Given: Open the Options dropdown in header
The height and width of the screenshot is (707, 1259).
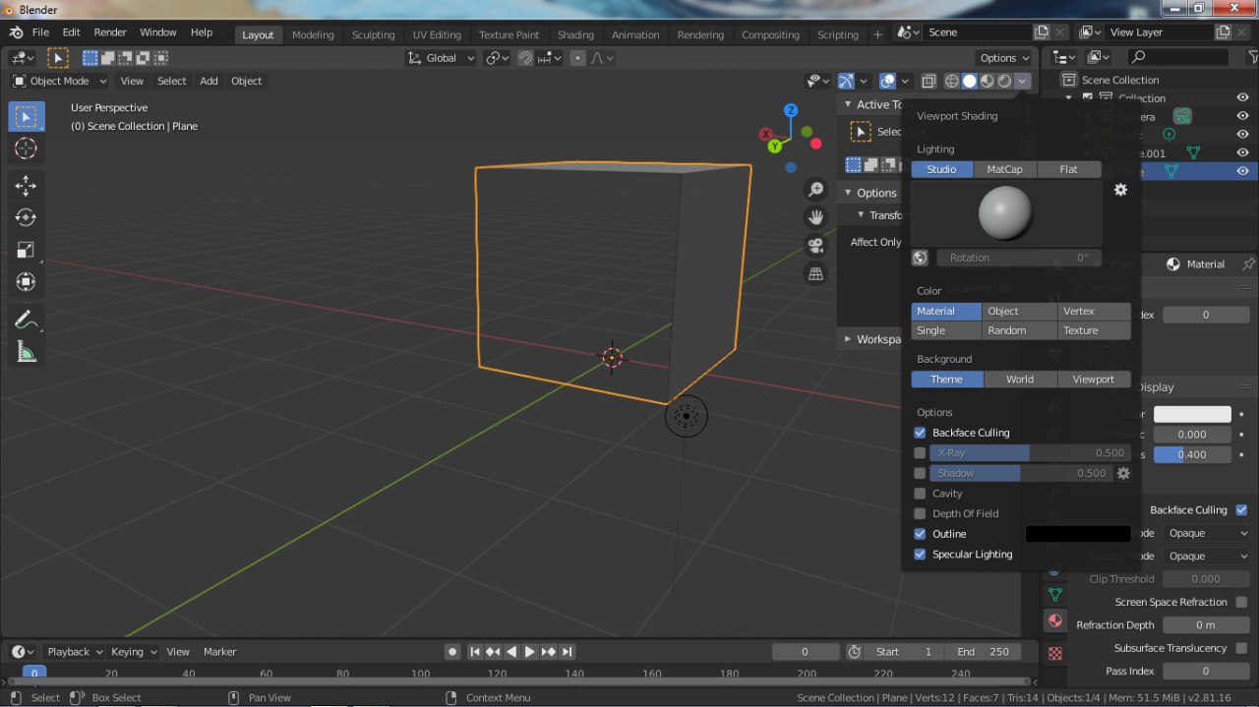Looking at the screenshot, I should tap(1004, 58).
